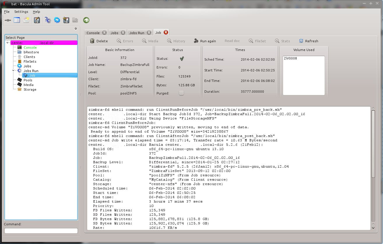This screenshot has height=244, width=383.
Task: Close the Jobs Run tab
Action: [149, 33]
